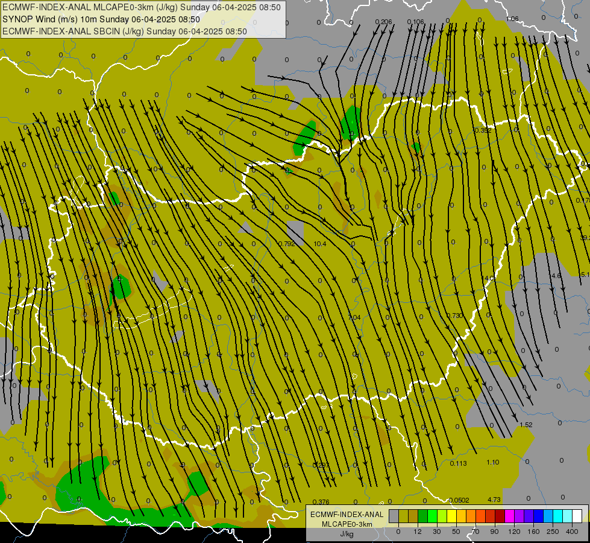590x543 pixels.
Task: Select the pure blue colorbar swatch
Action: [x=539, y=516]
